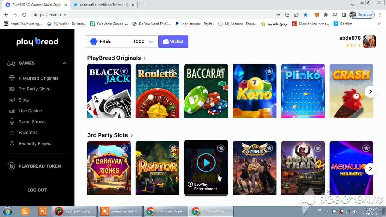Open the Baccarat game thumbnail
Image resolution: width=386 pixels, height=217 pixels.
[x=206, y=91]
